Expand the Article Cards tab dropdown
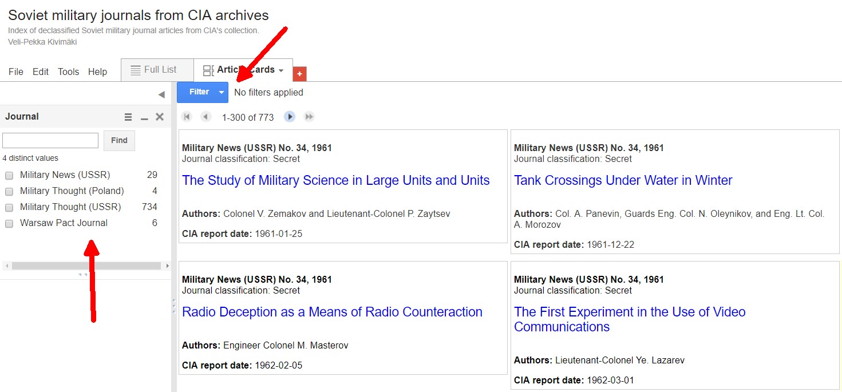The image size is (842, 392). coord(281,70)
